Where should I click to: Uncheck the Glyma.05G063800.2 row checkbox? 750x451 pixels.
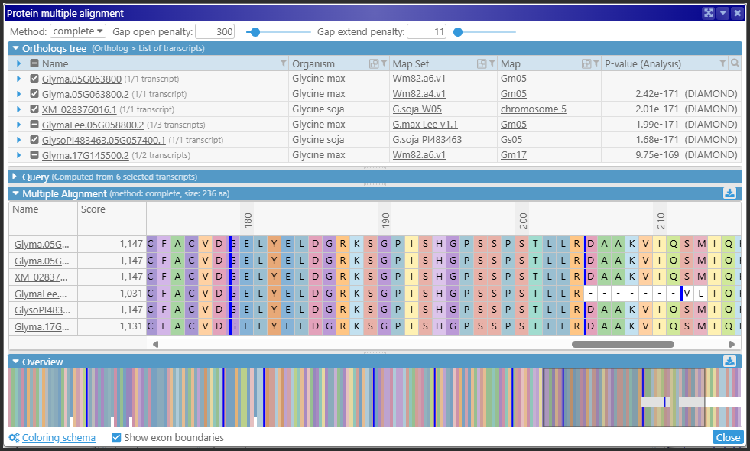pyautogui.click(x=34, y=94)
